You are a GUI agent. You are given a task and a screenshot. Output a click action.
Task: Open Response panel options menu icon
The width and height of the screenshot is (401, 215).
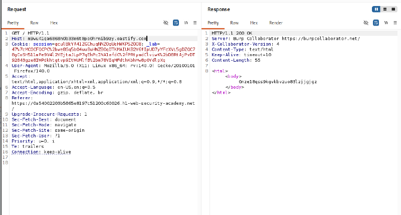coord(395,23)
